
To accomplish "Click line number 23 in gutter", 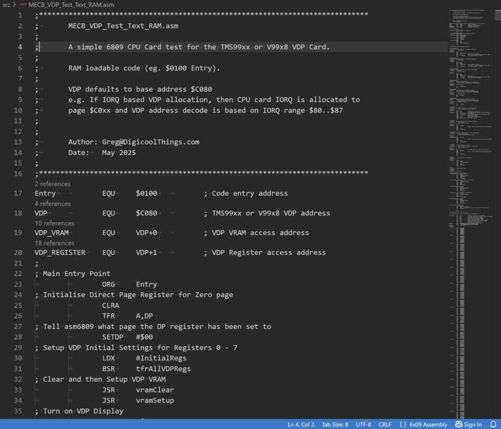I will (18, 284).
